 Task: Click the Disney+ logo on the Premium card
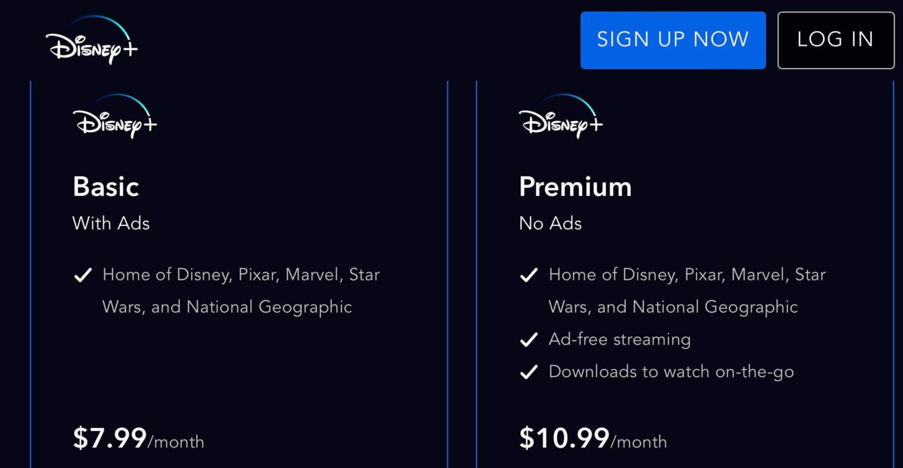560,119
